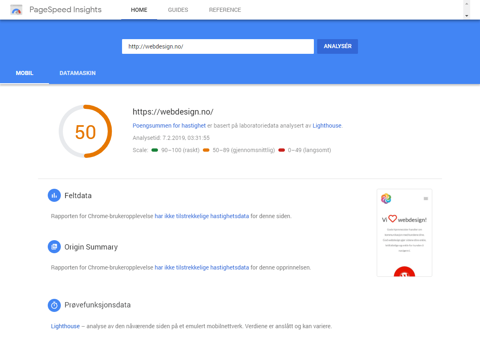The height and width of the screenshot is (338, 480).
Task: Follow the Lighthouse link beside 'analysert av'
Action: [x=327, y=126]
